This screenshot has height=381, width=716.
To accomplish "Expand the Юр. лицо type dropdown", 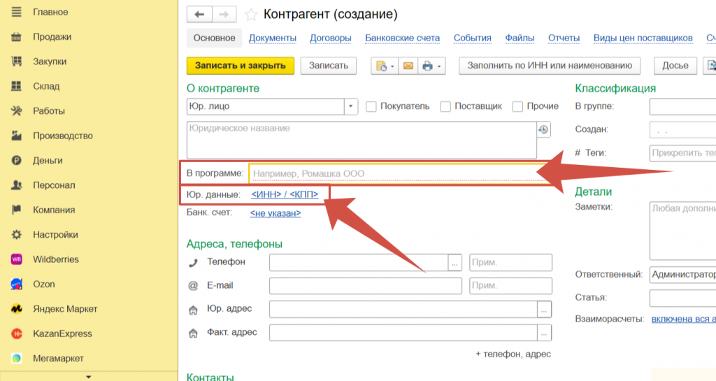I will point(350,106).
